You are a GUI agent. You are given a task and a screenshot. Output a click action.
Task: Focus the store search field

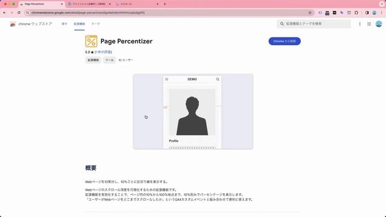314,24
